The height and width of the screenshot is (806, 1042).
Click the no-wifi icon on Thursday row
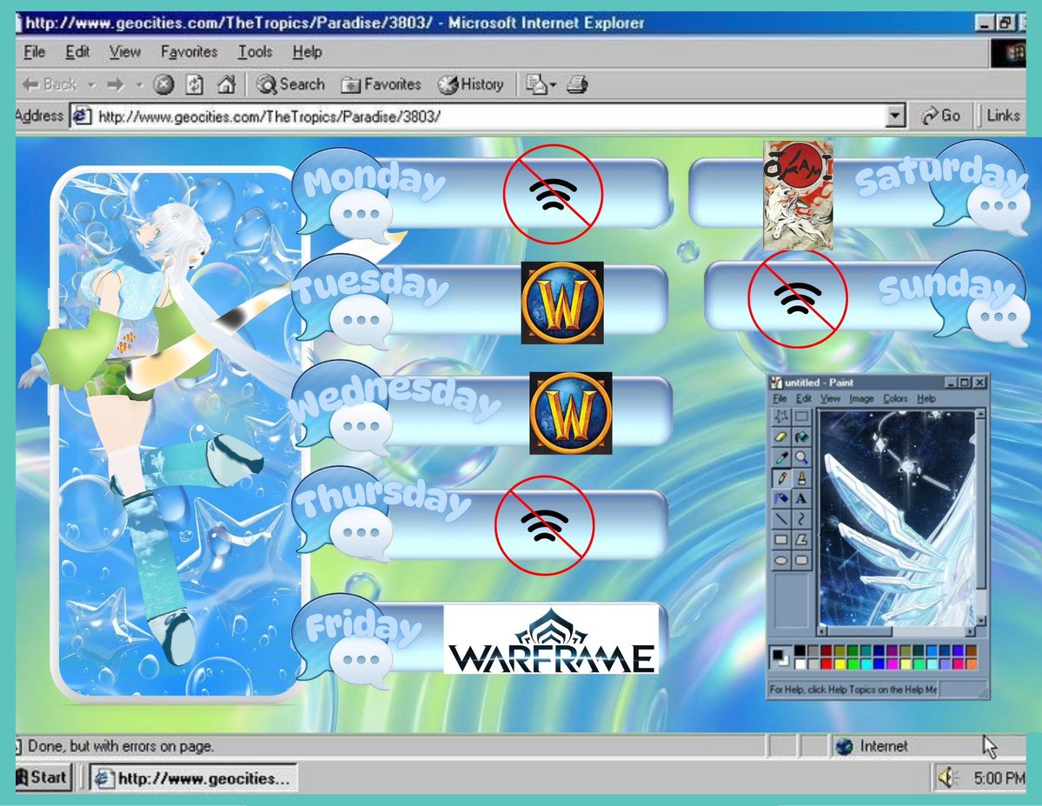click(x=544, y=524)
